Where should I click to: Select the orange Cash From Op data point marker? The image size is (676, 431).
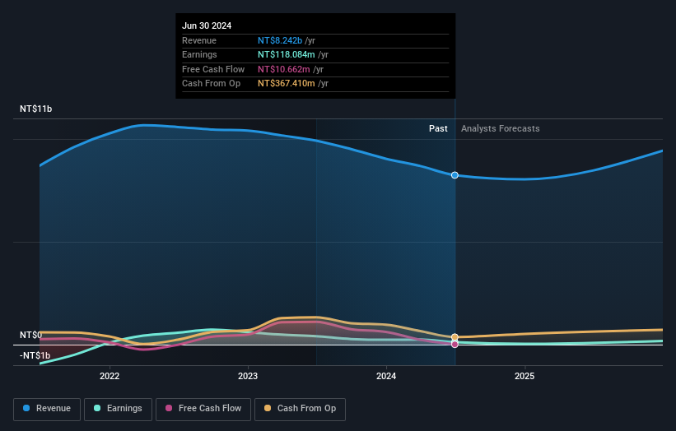(x=455, y=337)
